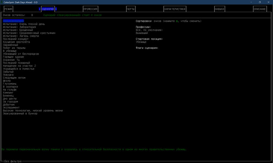Switch to the РЕЖИМ tab
The height and width of the screenshot is (163, 273).
[8, 9]
